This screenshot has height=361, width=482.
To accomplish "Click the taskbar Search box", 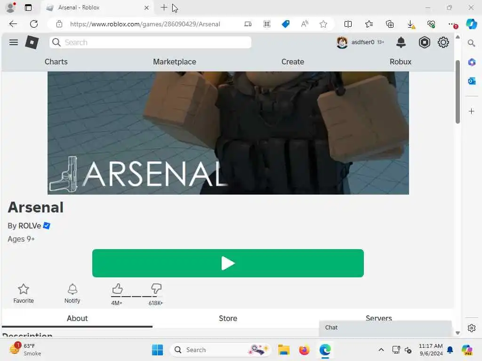I will coord(220,350).
